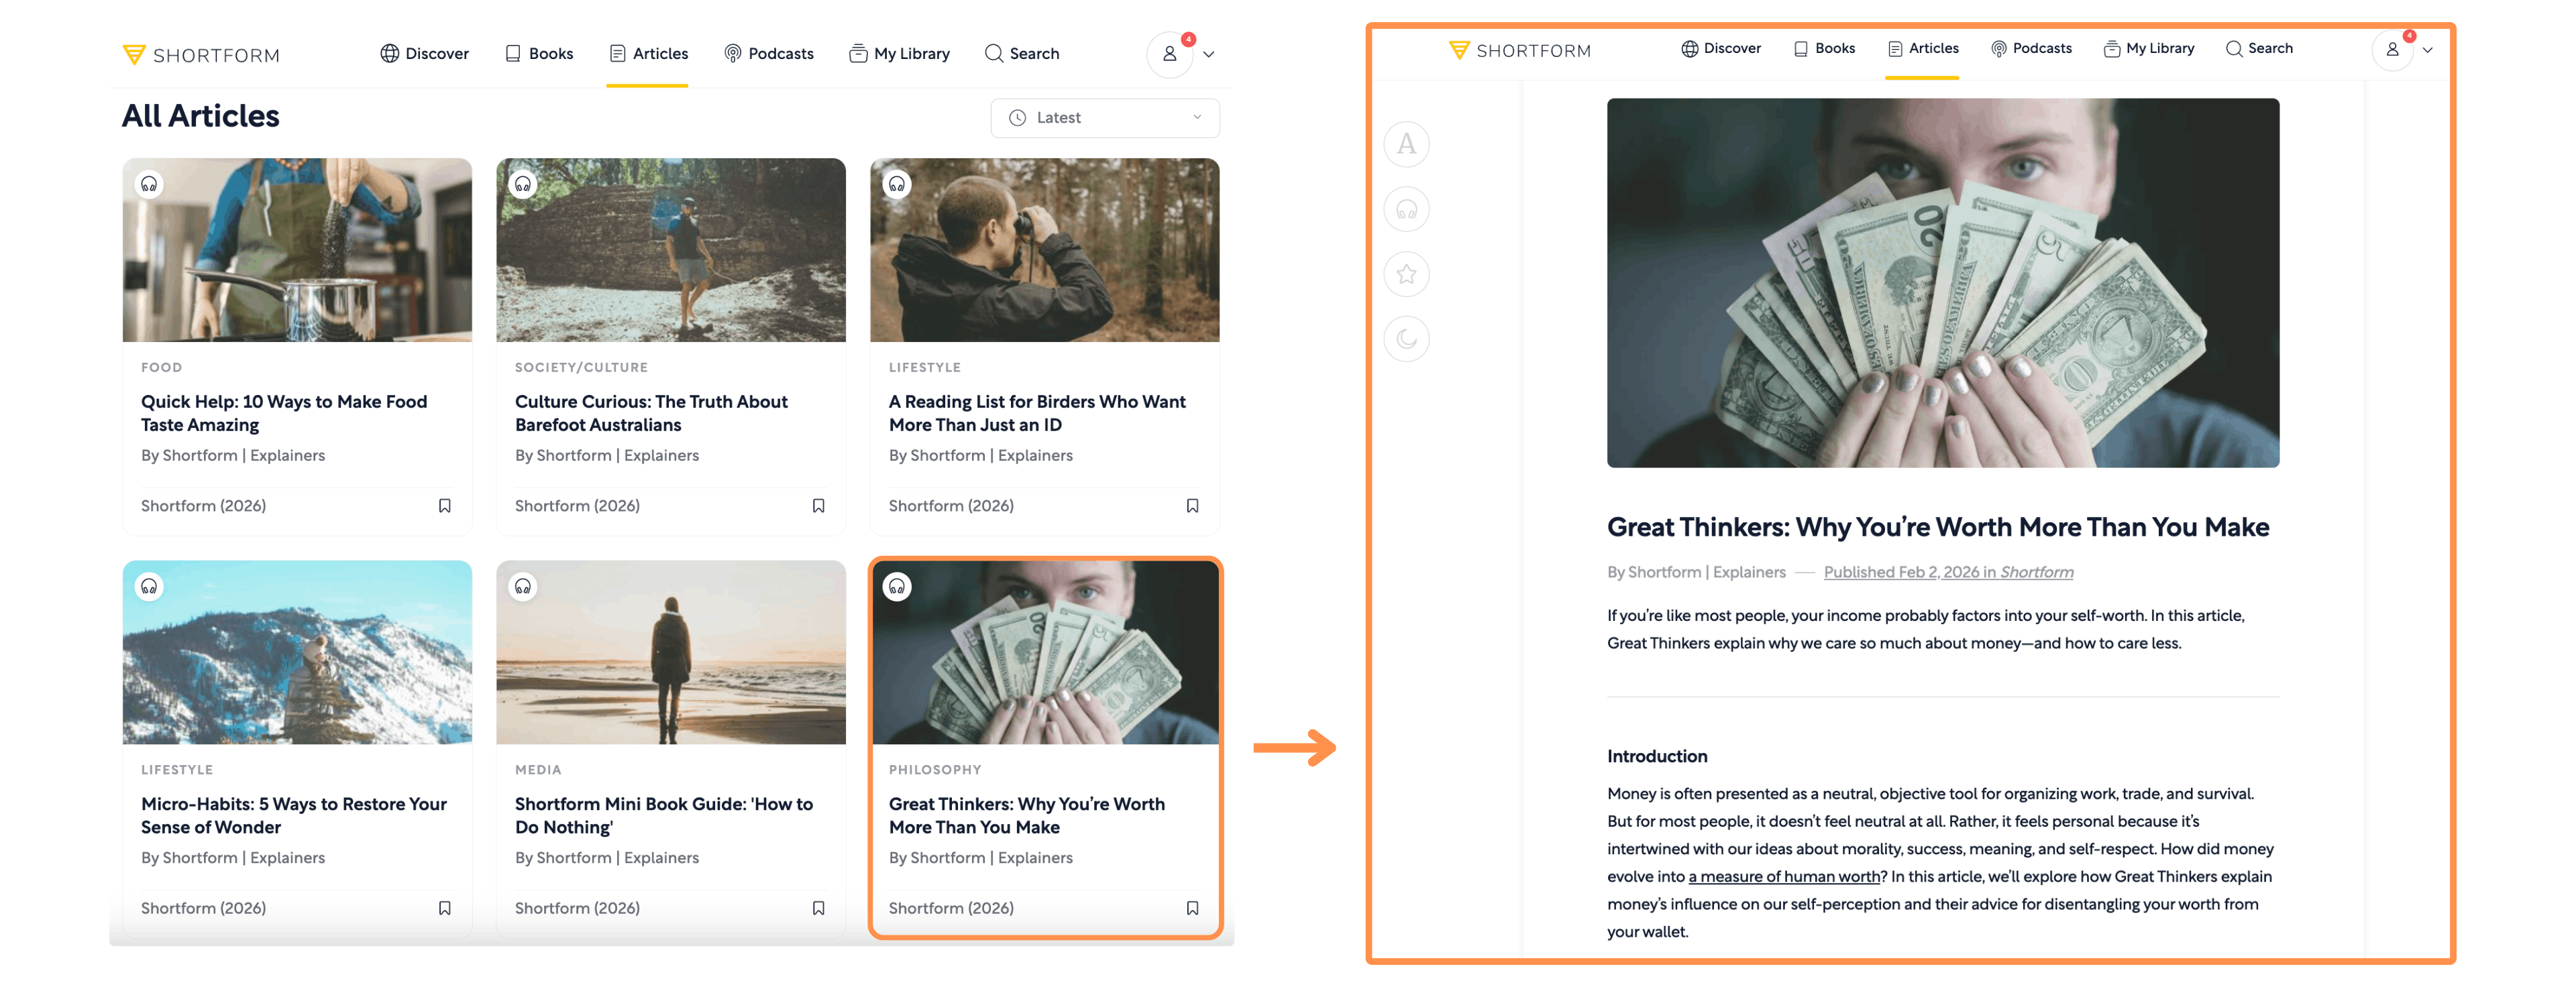
Task: Toggle night mode with the moon icon
Action: 1406,339
